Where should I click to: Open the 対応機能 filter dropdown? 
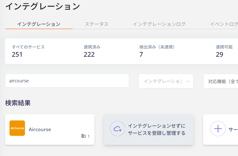(221, 81)
